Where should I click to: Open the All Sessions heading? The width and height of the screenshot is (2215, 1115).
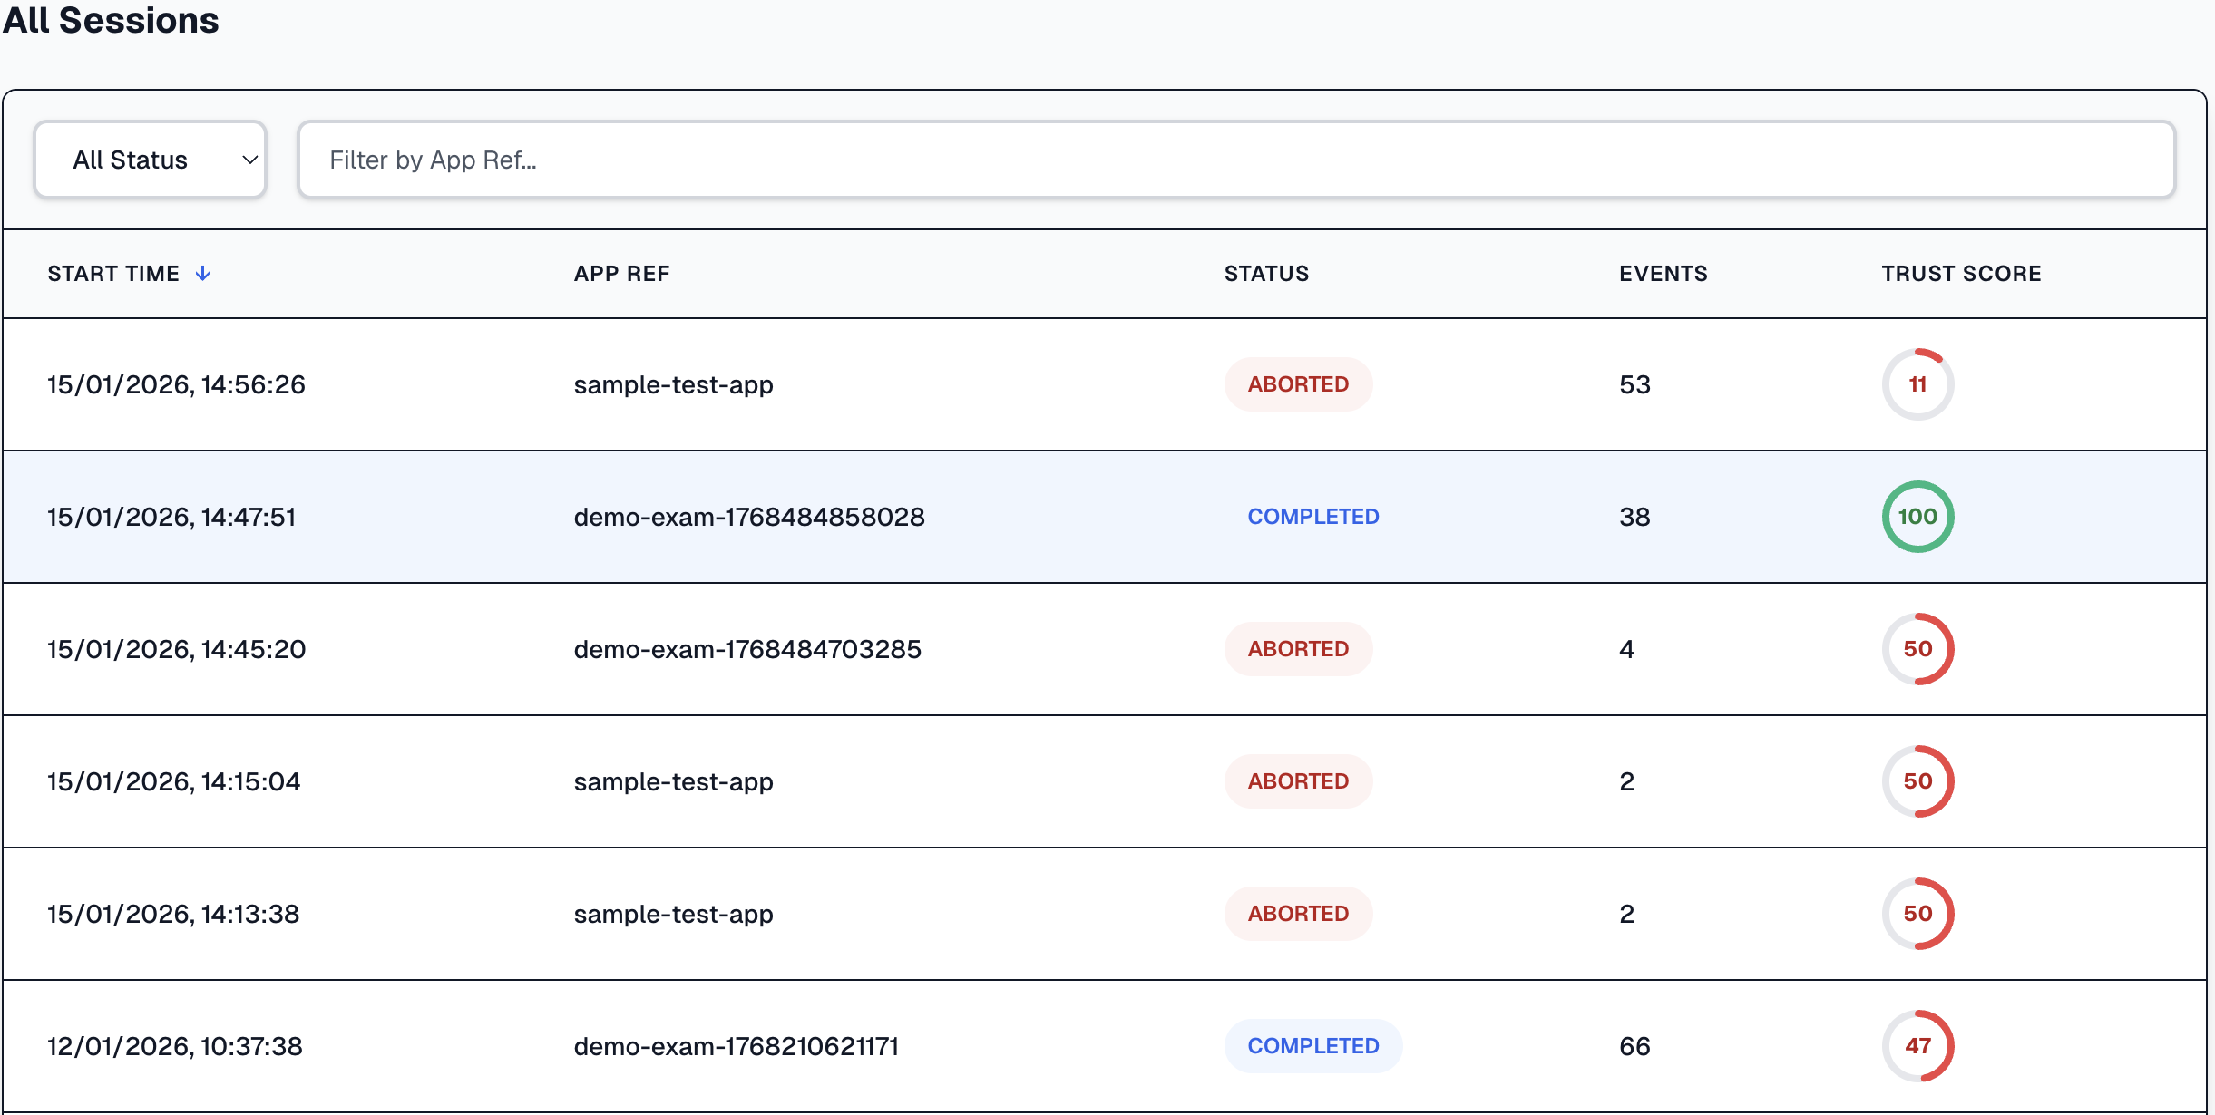pyautogui.click(x=110, y=21)
